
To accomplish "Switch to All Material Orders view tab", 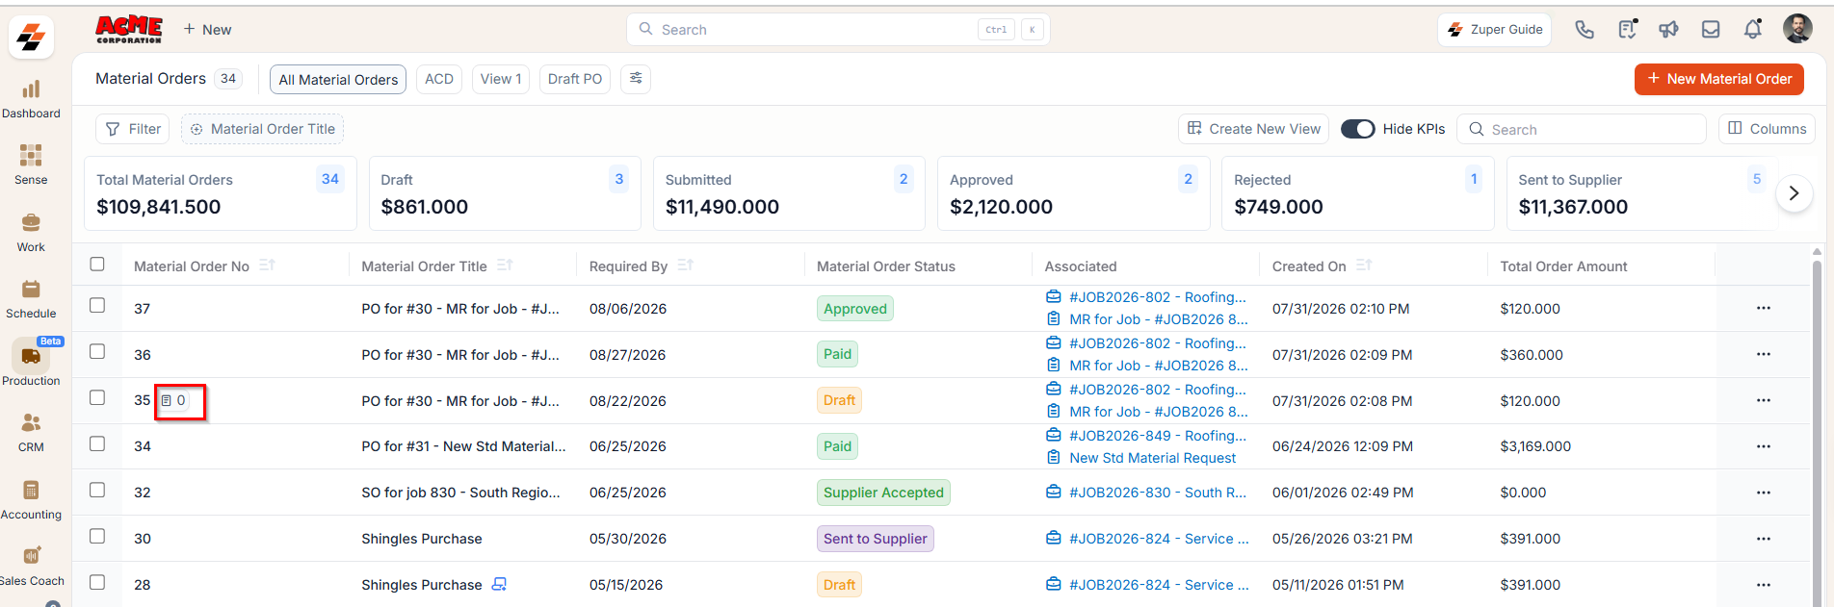I will pos(338,79).
